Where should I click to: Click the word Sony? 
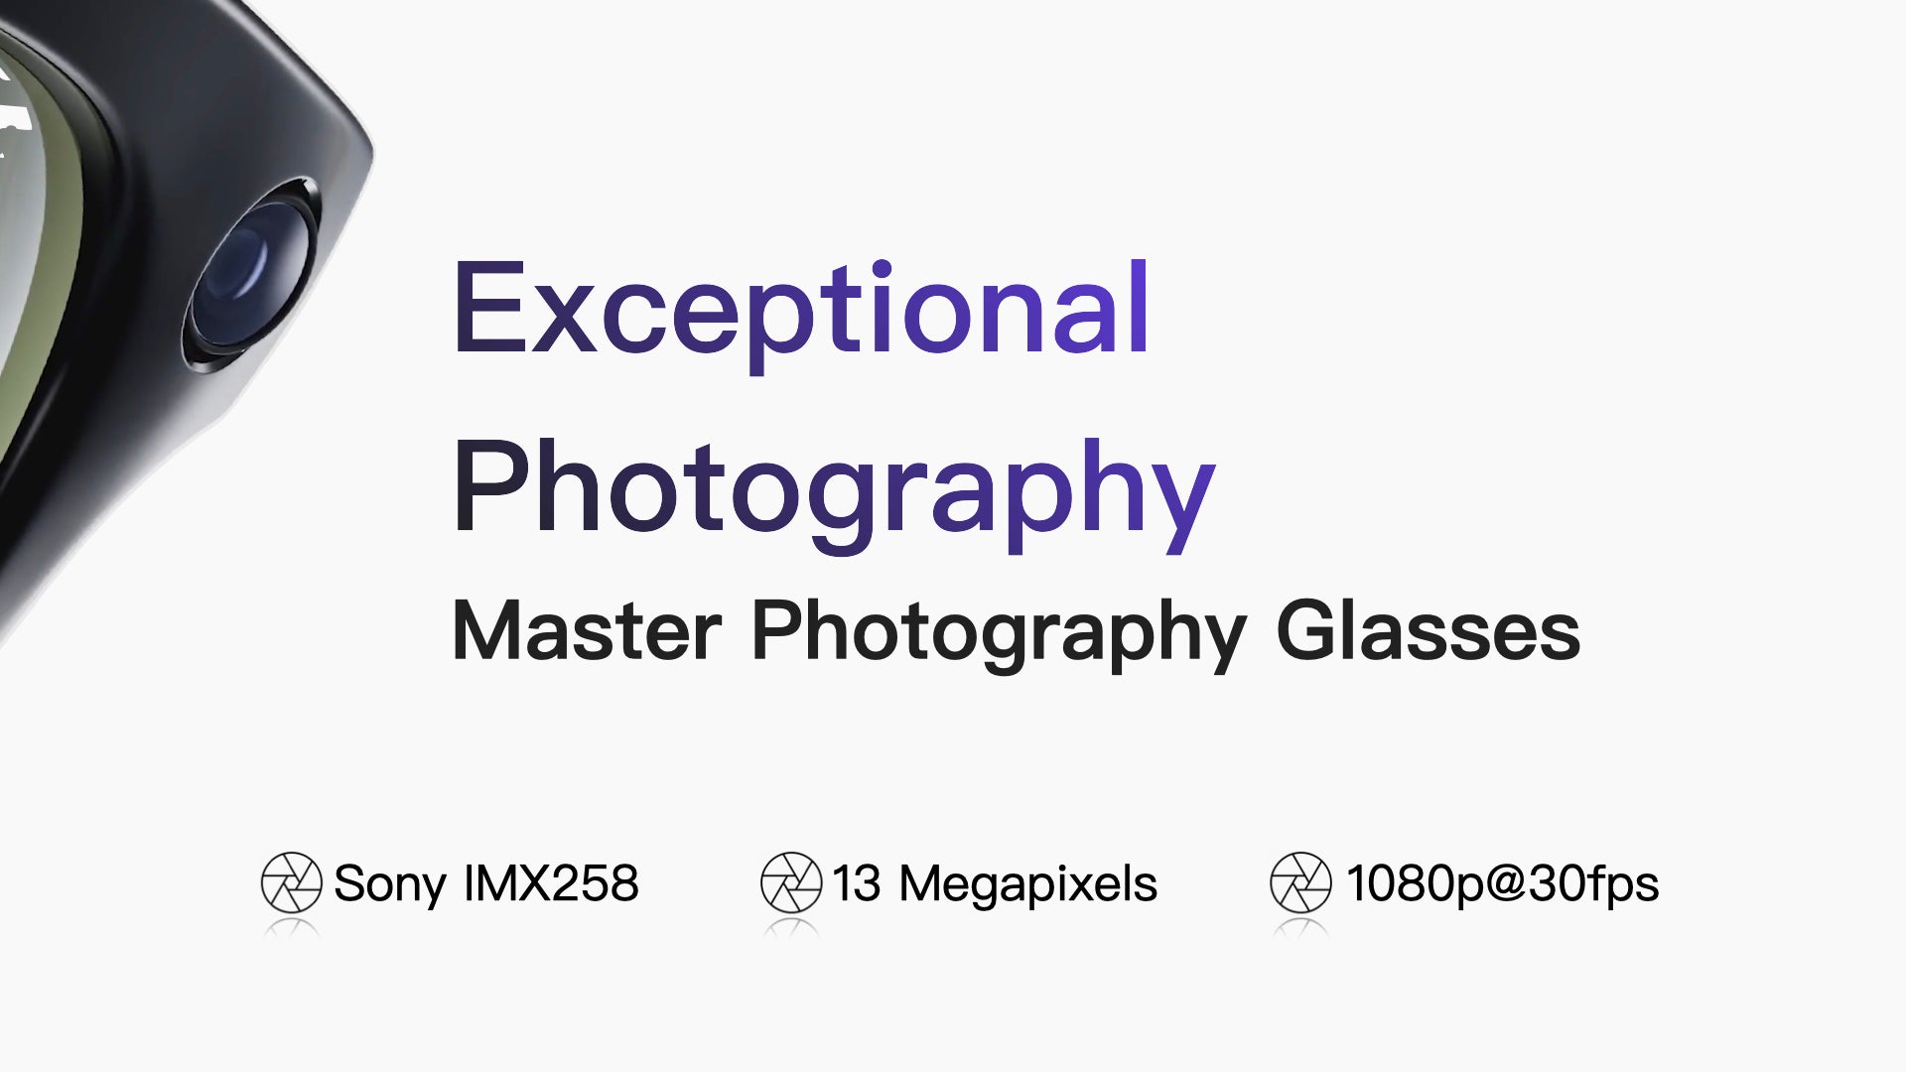(389, 882)
